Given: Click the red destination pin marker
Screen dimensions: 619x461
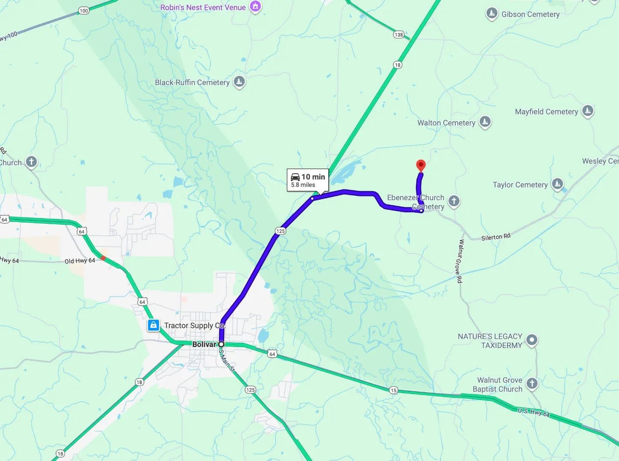Looking at the screenshot, I should point(421,166).
